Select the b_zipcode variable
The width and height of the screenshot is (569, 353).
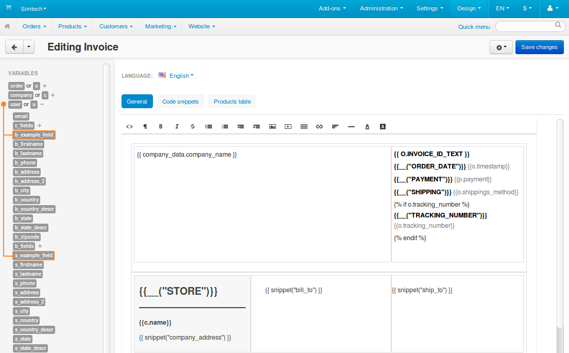pos(27,237)
